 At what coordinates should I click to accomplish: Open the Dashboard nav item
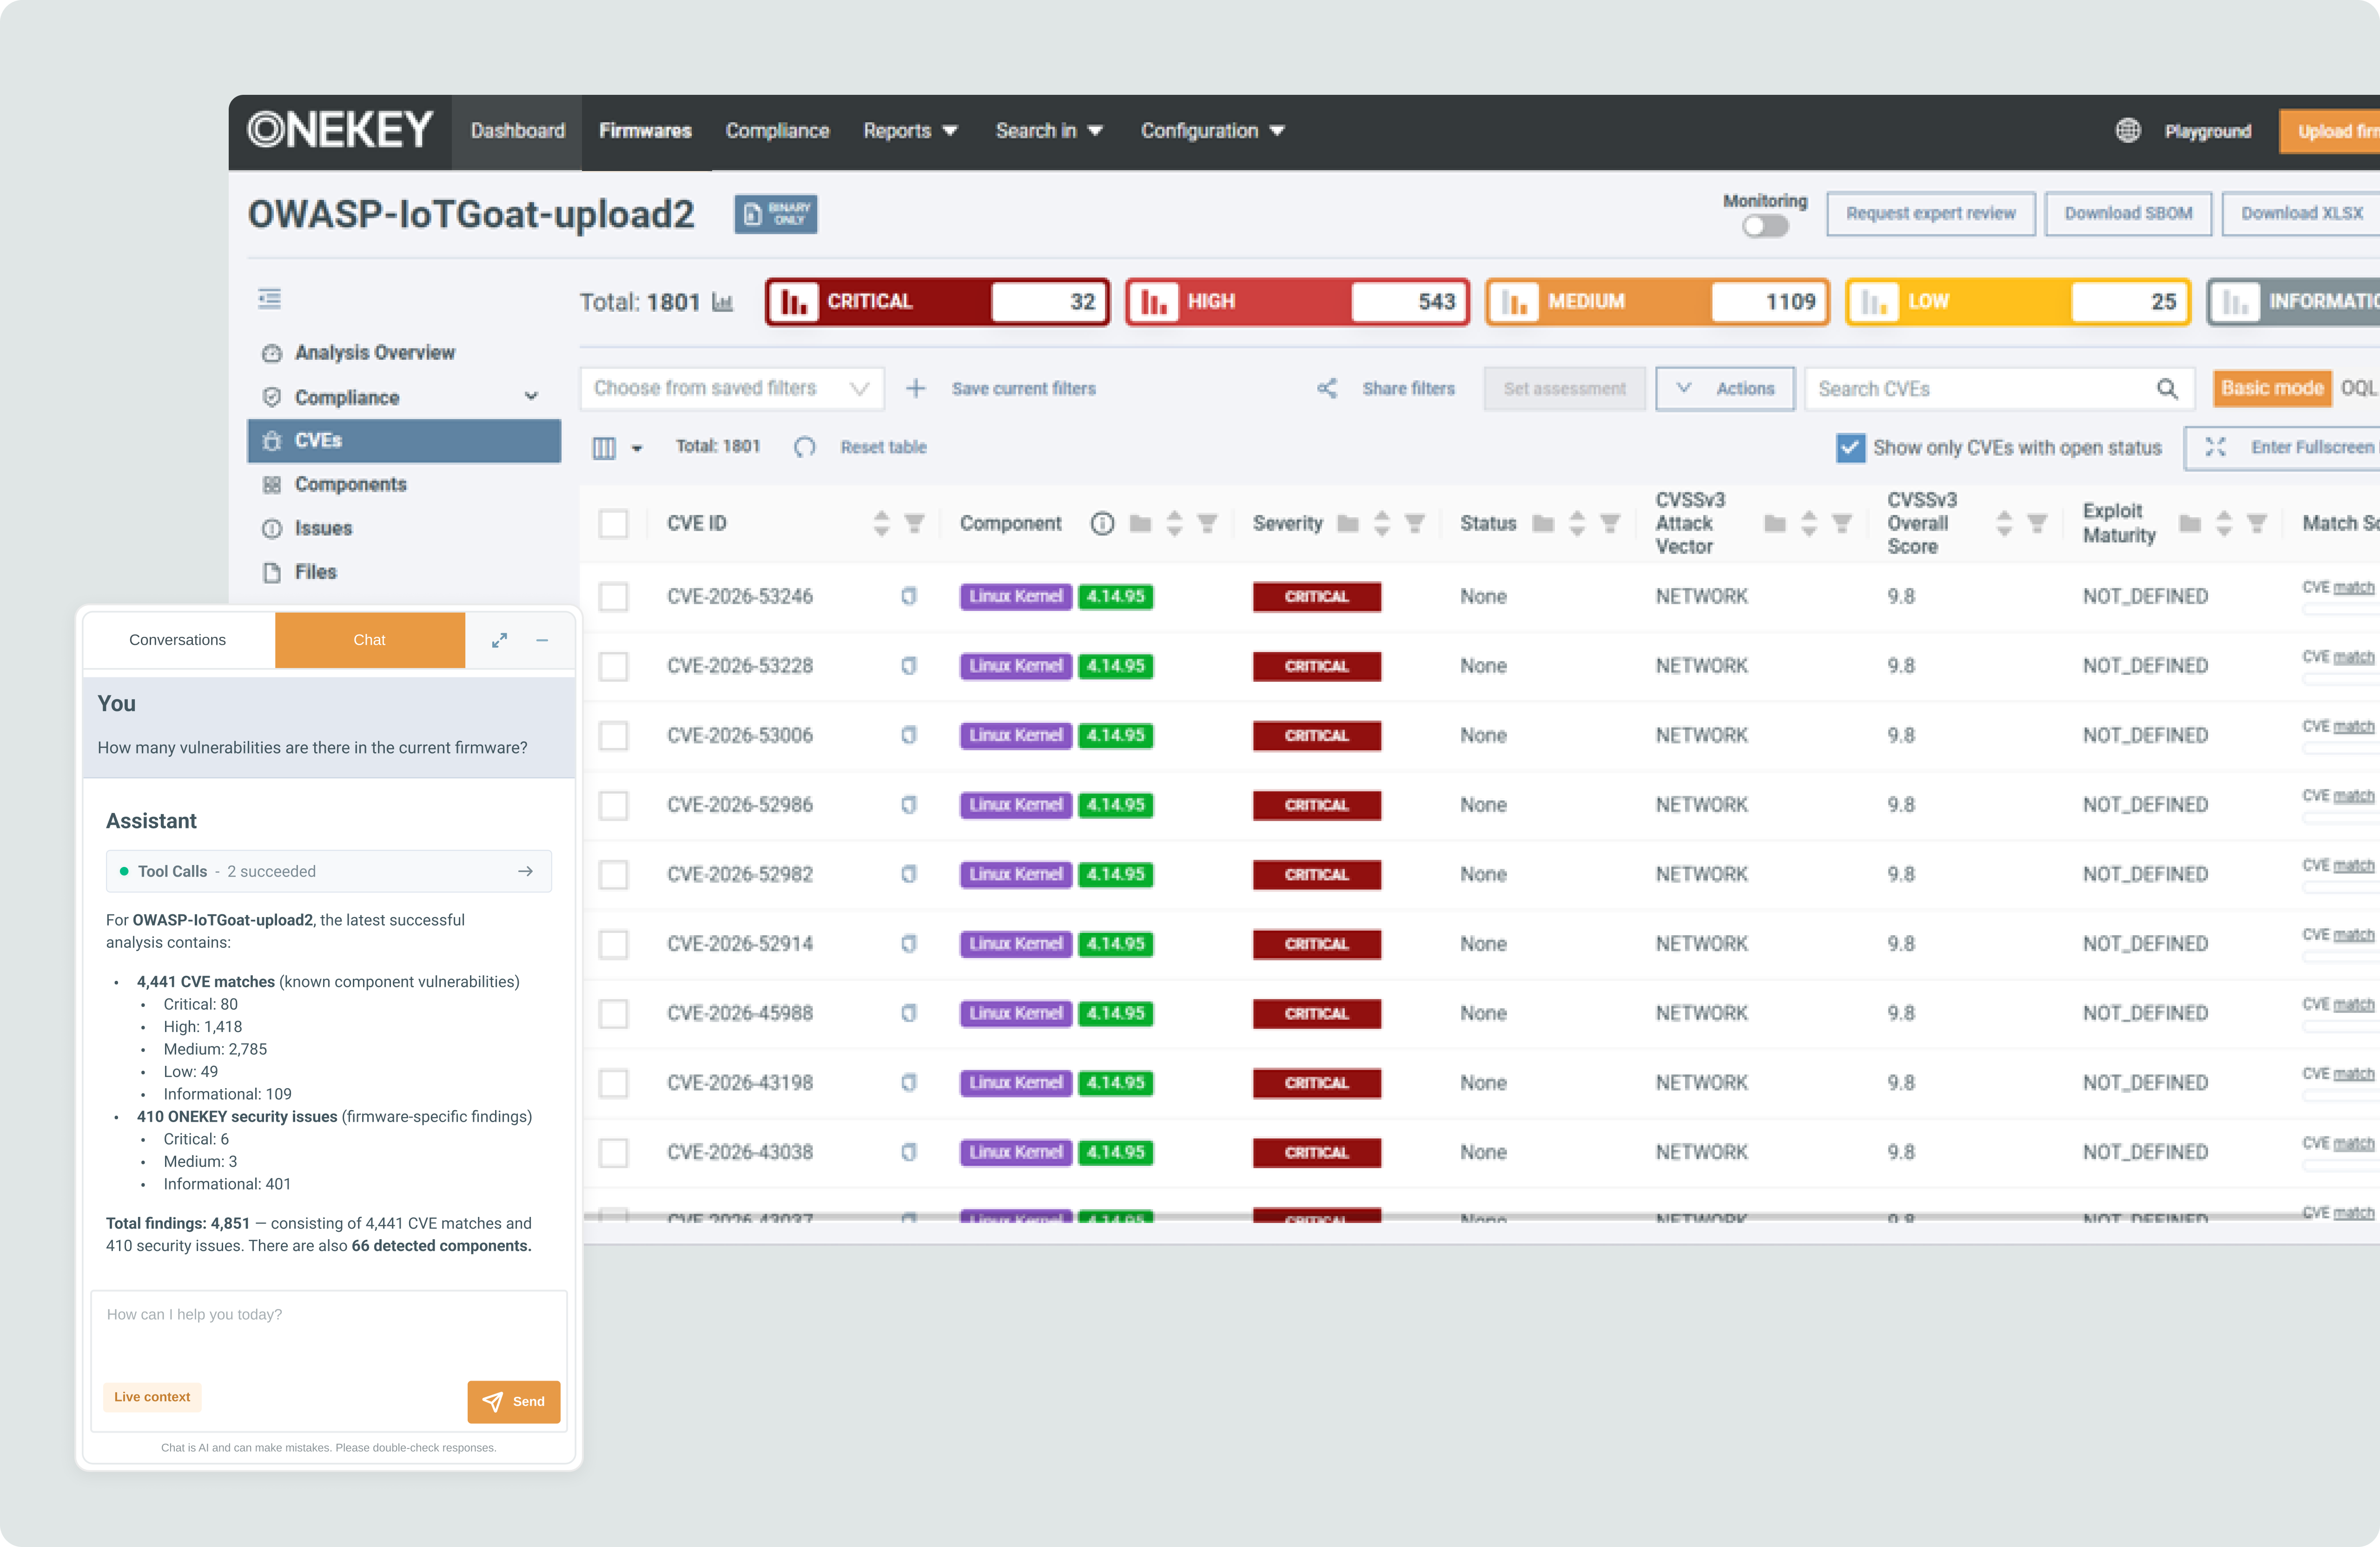coord(517,131)
